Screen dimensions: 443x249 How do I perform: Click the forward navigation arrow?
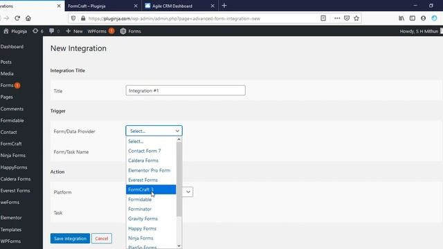[6, 19]
